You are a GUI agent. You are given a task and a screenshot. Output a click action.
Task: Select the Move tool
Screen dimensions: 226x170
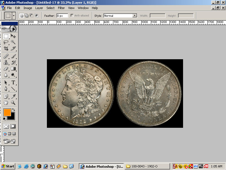(x=13, y=36)
